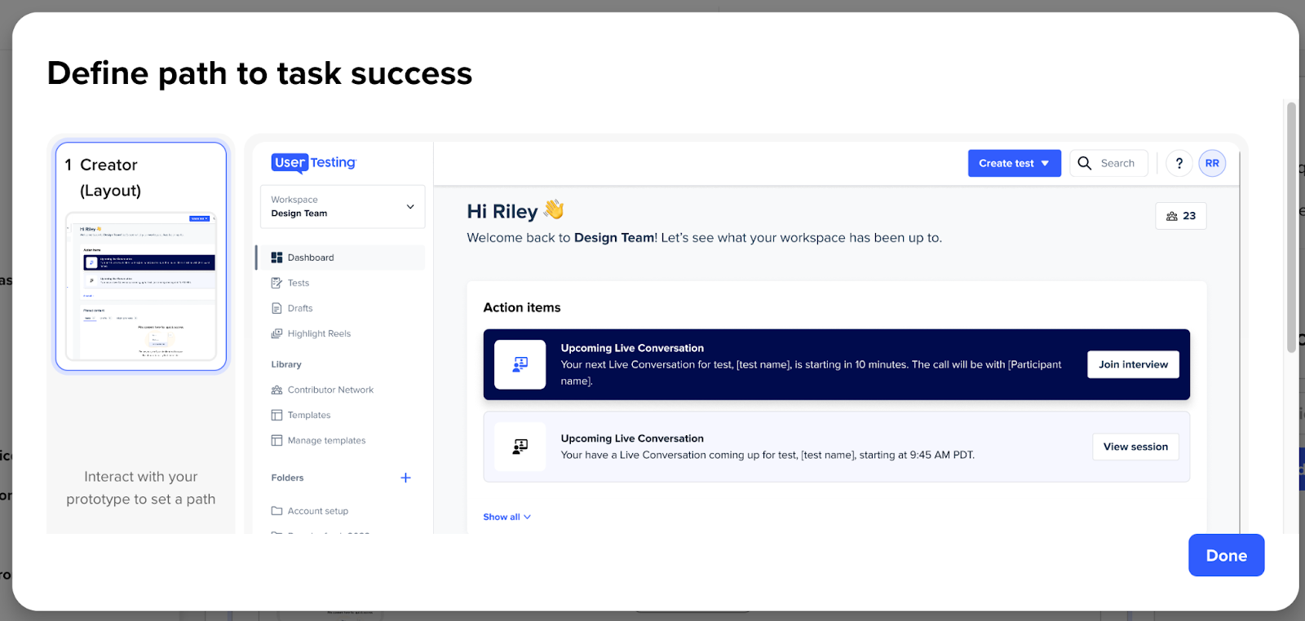This screenshot has width=1305, height=621.
Task: Click the View session button
Action: (x=1135, y=447)
